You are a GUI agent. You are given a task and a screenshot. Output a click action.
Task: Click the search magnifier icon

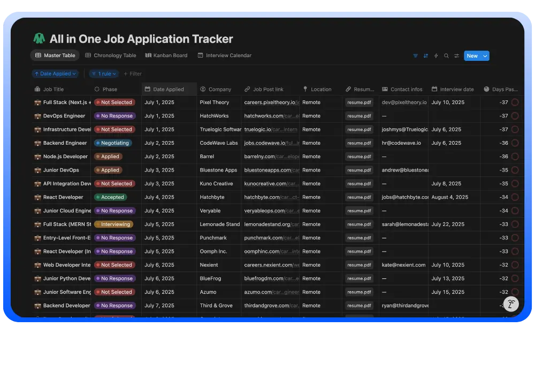pos(446,56)
